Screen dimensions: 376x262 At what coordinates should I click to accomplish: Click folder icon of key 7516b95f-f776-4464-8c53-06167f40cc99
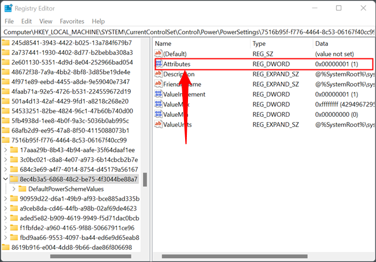click(6, 140)
